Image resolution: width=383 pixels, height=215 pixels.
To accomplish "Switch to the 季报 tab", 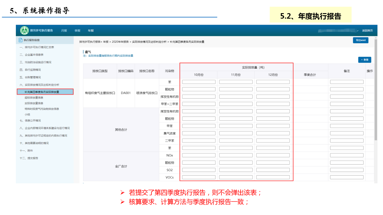I will click(x=77, y=31).
